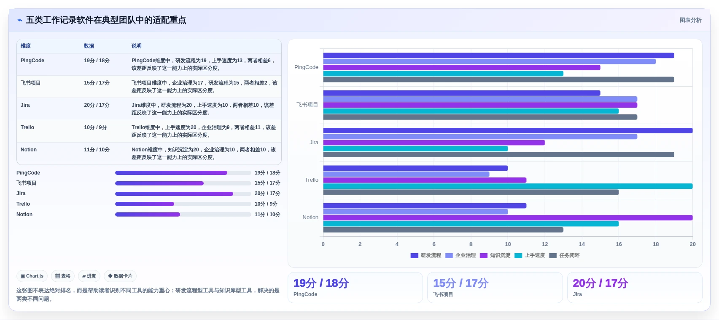This screenshot has width=719, height=320.
Task: Click table cell 10分 / 9分
Action: 95,127
